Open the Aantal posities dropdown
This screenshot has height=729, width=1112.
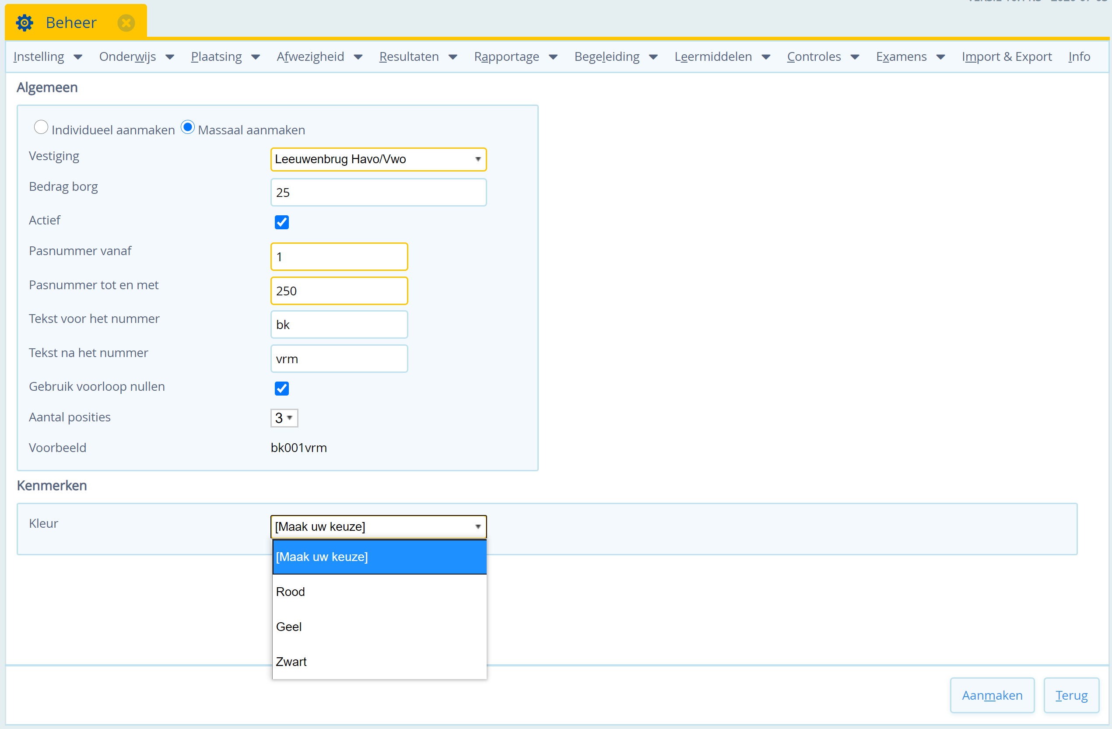point(284,418)
